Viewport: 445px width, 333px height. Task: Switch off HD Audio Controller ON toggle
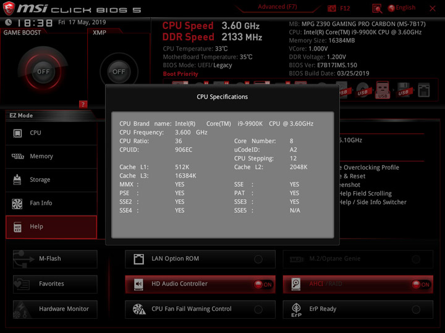coord(263,284)
